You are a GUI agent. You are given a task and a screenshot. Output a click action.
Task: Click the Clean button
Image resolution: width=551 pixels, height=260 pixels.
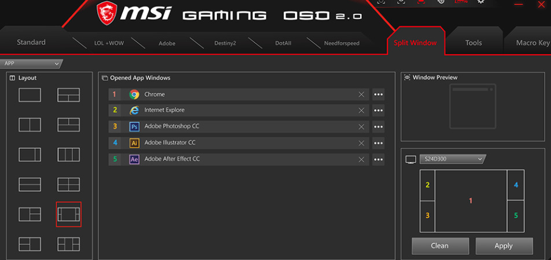point(440,246)
